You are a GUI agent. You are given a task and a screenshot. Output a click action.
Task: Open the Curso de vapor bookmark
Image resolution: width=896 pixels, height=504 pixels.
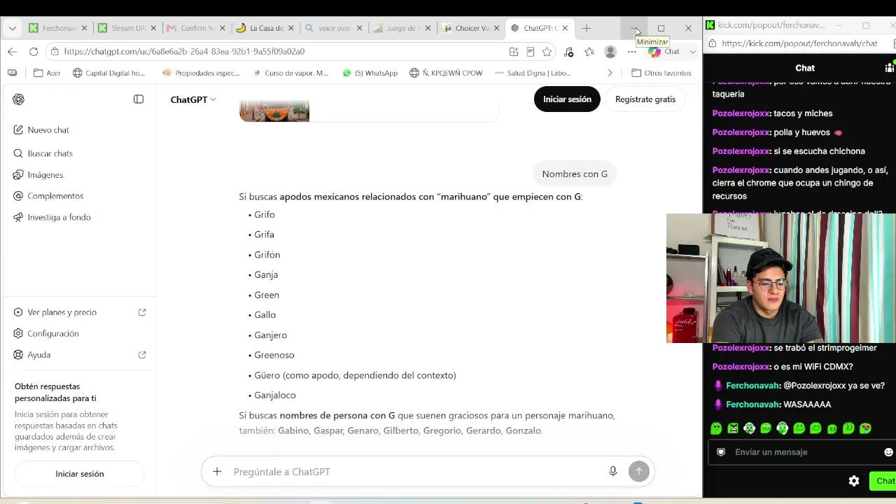click(x=290, y=73)
